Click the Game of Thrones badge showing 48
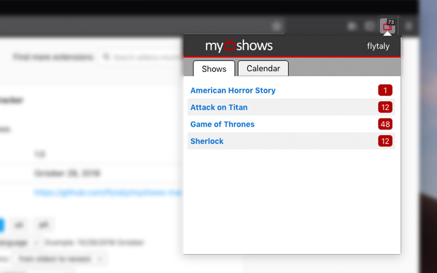 pos(385,124)
